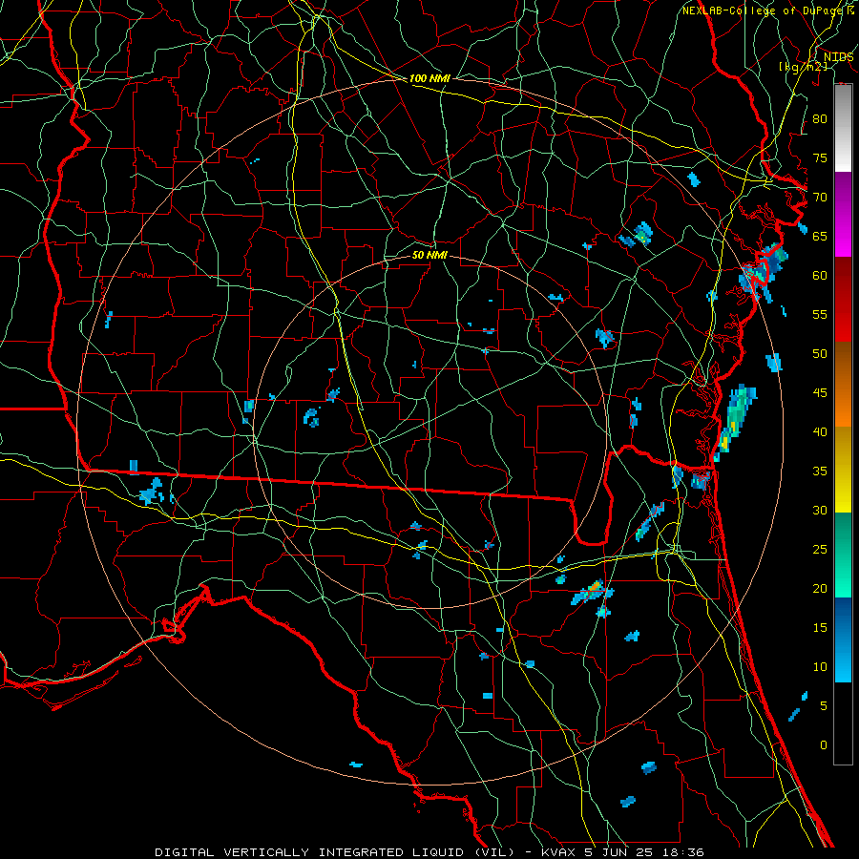The height and width of the screenshot is (859, 859).
Task: Click the 45 value on the scale
Action: (x=820, y=393)
